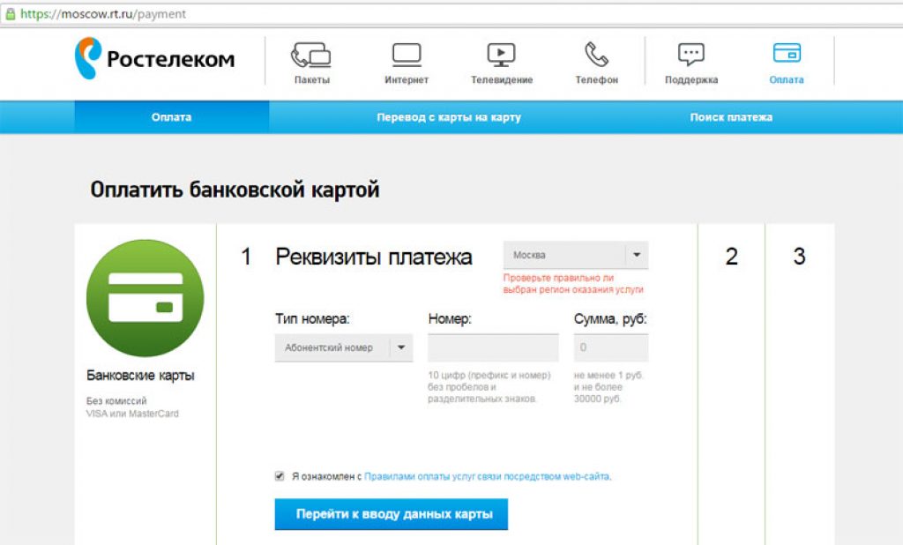This screenshot has height=545, width=903.
Task: Click the Rostelecom logo
Action: click(154, 59)
